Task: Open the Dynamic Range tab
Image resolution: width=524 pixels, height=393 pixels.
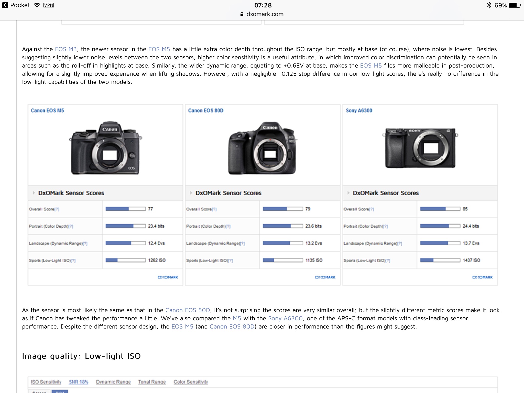Action: coord(113,382)
